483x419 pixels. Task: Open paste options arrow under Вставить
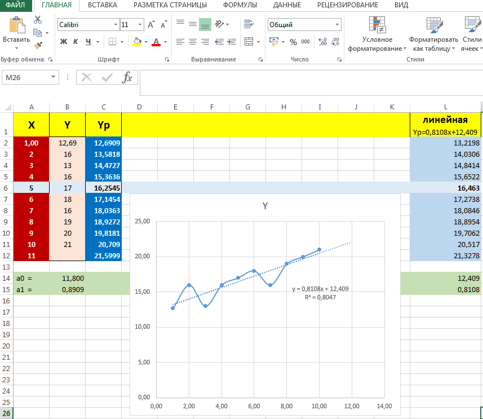[x=17, y=48]
